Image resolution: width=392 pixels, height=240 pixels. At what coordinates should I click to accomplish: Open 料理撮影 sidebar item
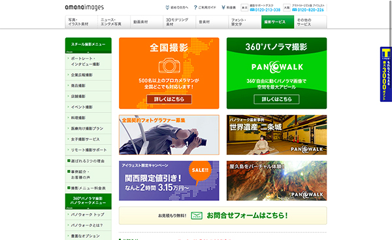[x=88, y=118]
